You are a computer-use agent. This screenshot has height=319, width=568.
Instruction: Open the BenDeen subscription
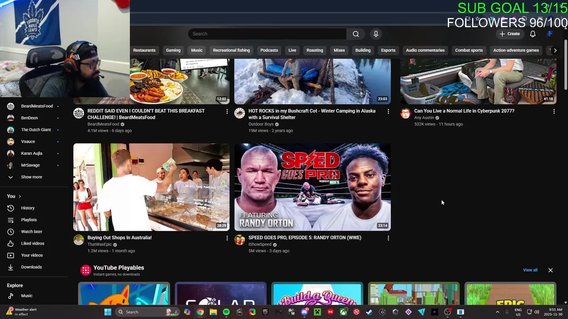34,118
